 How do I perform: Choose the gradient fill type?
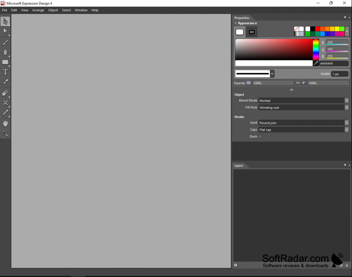pyautogui.click(x=296, y=33)
